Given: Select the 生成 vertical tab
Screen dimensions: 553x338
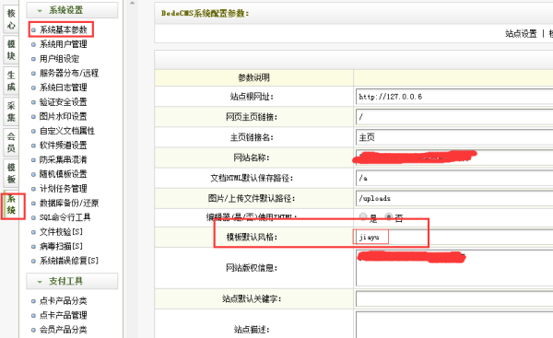Looking at the screenshot, I should pos(11,81).
